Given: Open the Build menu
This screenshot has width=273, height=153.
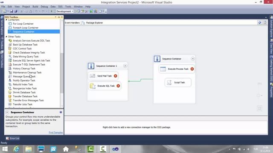Looking at the screenshot, I should point(35,7).
